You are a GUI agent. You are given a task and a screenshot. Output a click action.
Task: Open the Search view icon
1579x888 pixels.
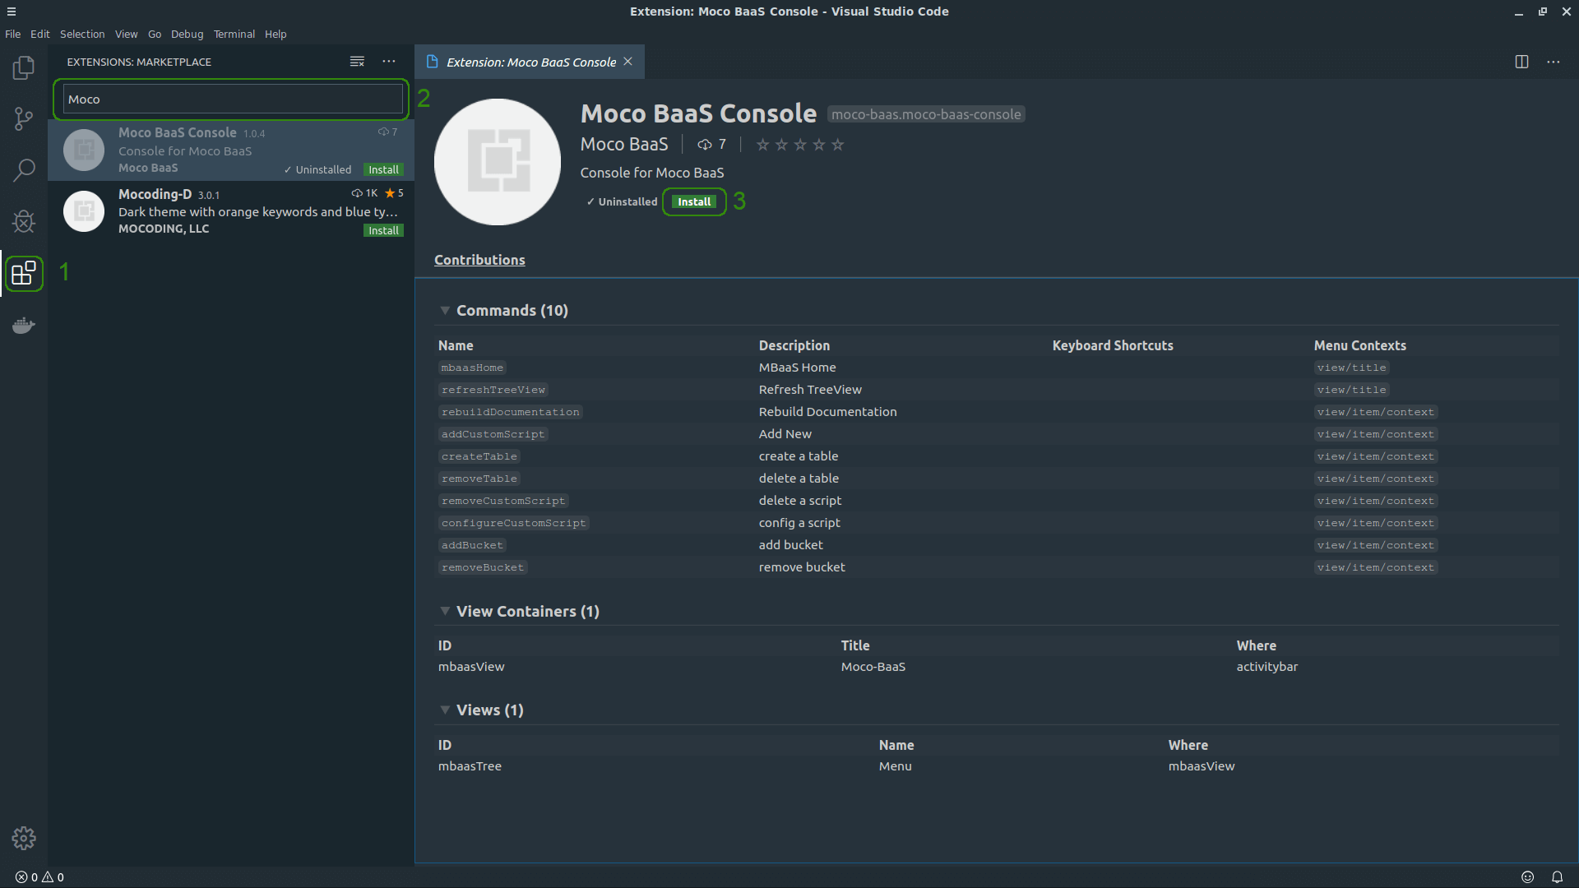[x=24, y=170]
